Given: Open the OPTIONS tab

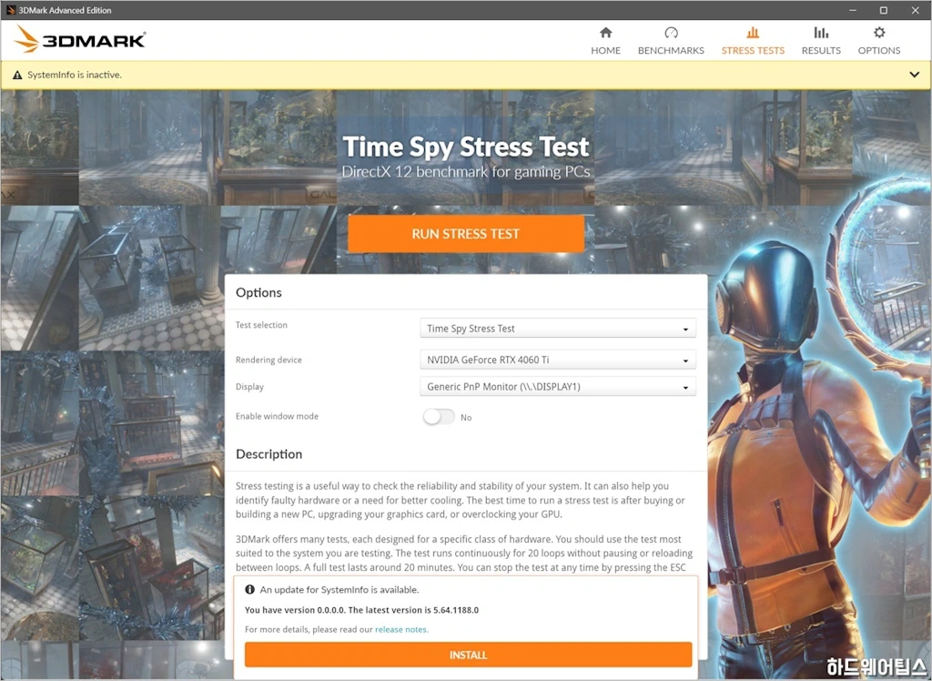Looking at the screenshot, I should tap(879, 40).
